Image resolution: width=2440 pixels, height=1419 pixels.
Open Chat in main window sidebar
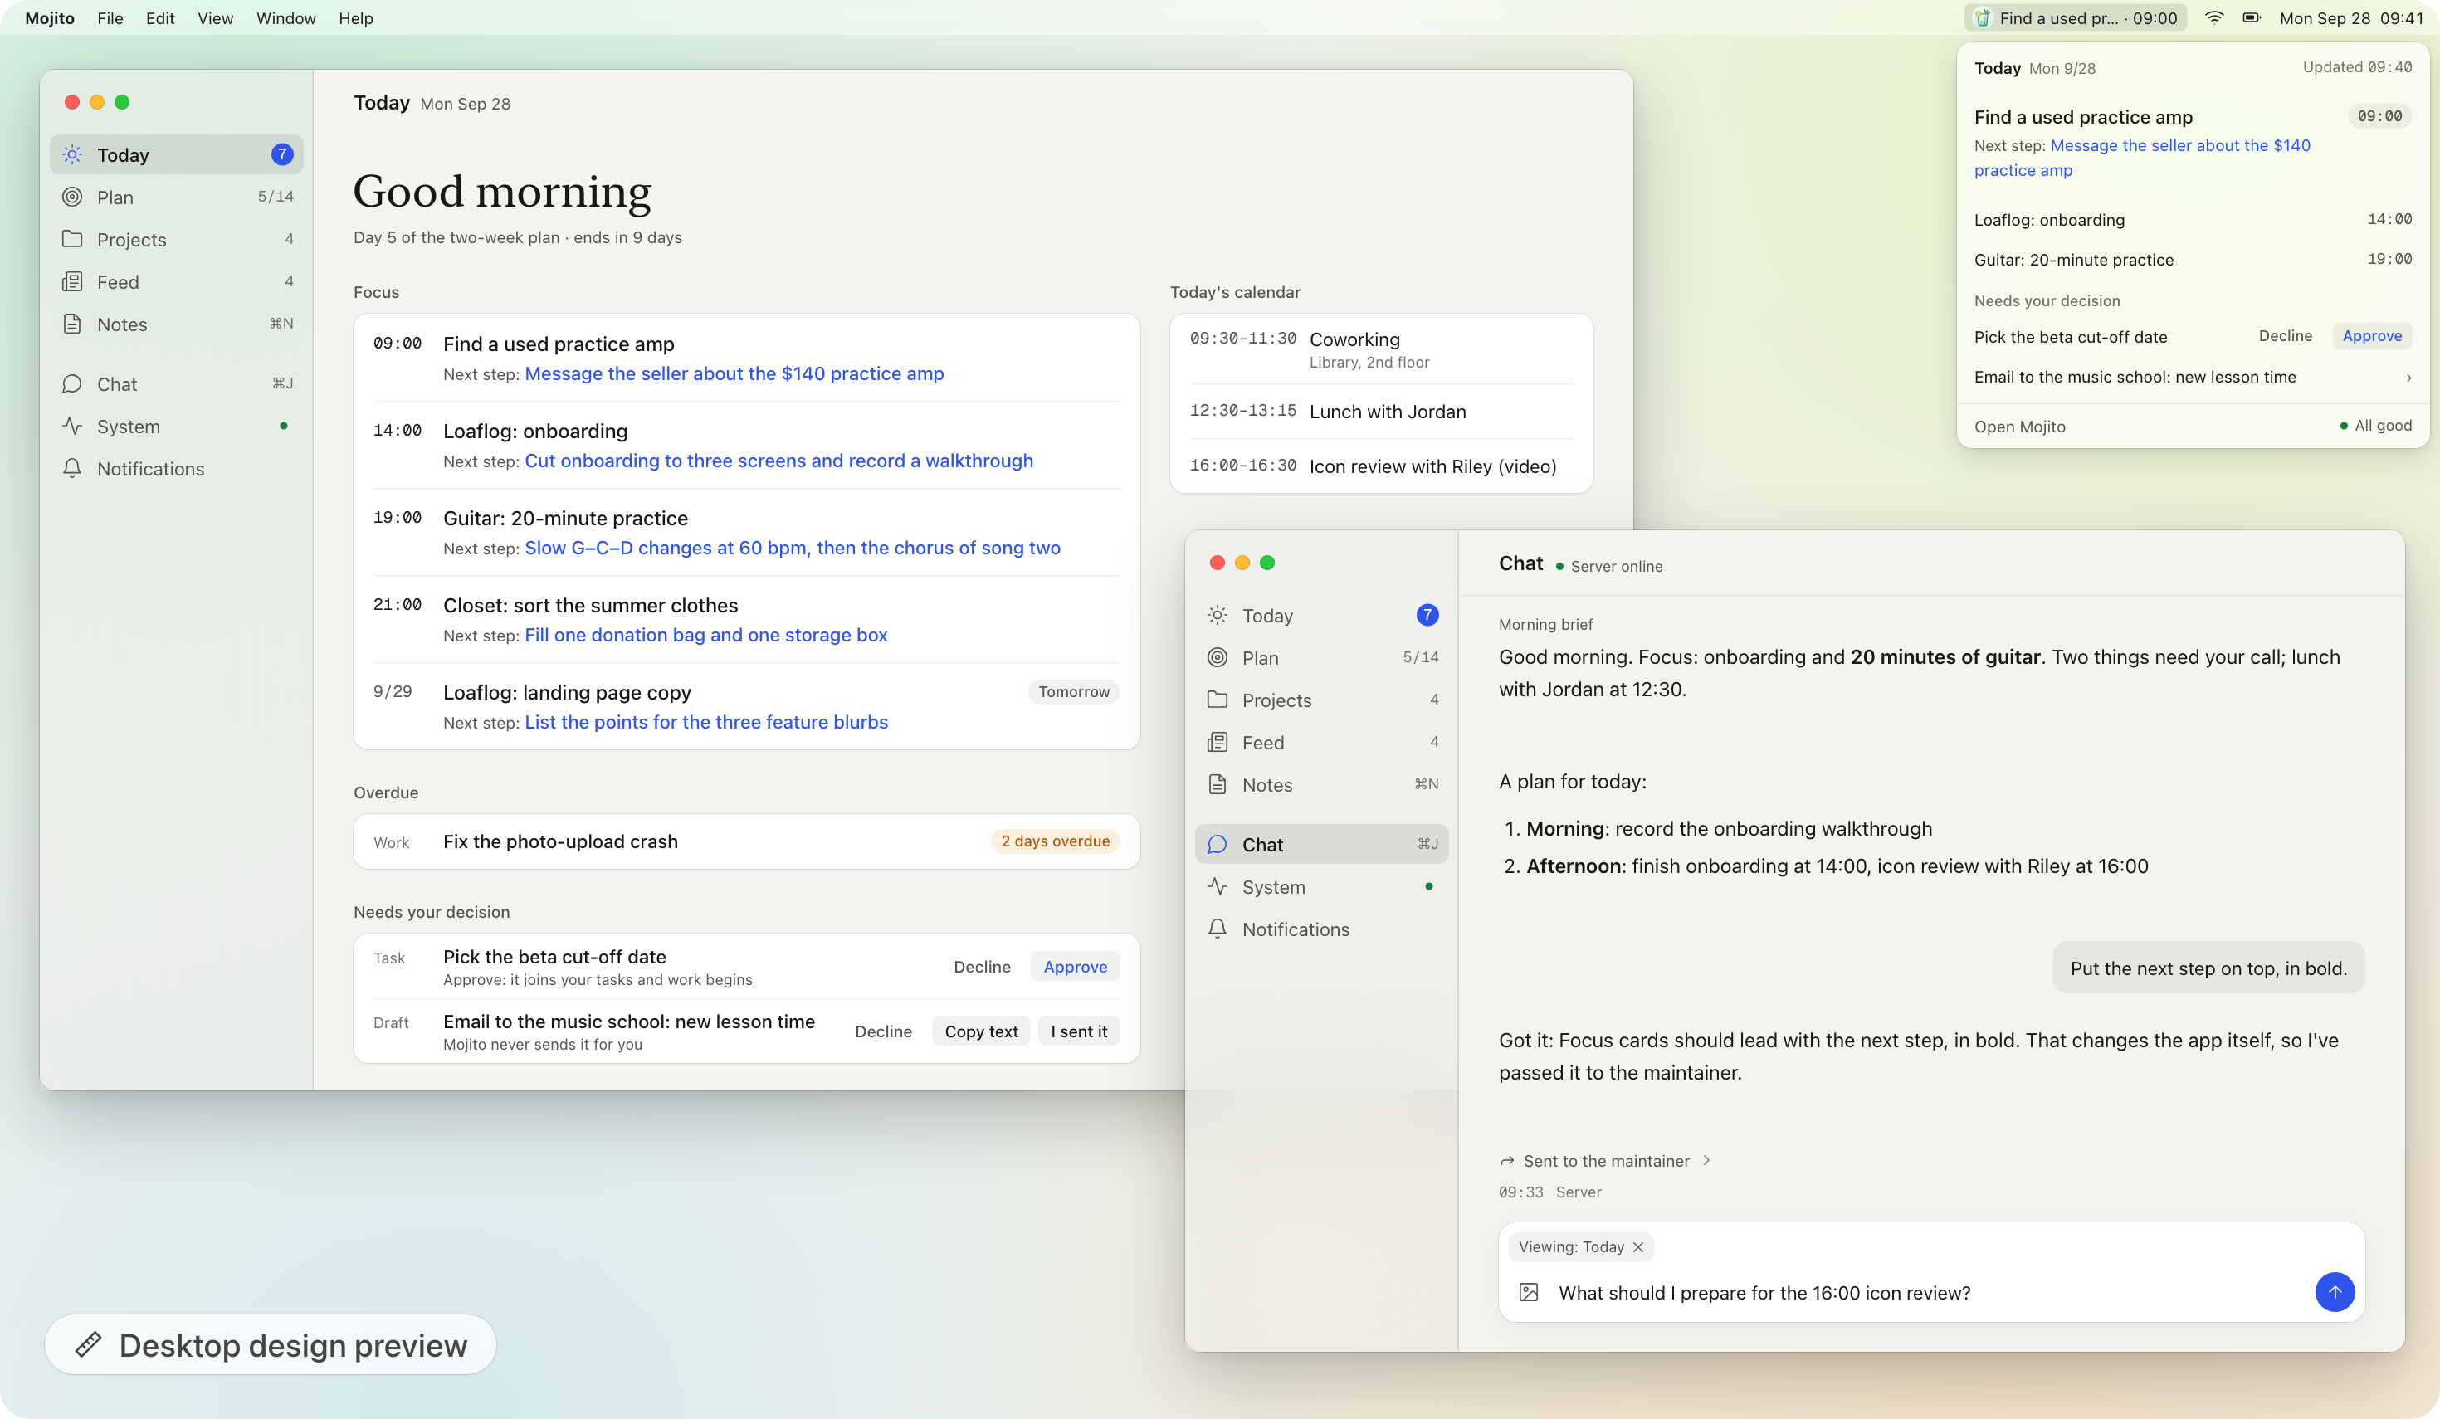tap(176, 384)
